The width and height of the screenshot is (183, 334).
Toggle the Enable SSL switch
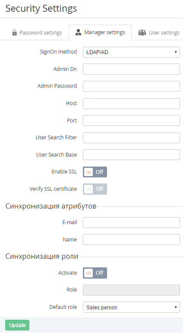point(95,172)
